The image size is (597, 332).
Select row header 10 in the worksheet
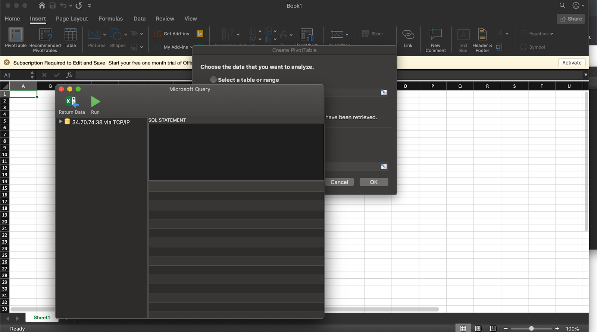pyautogui.click(x=4, y=155)
